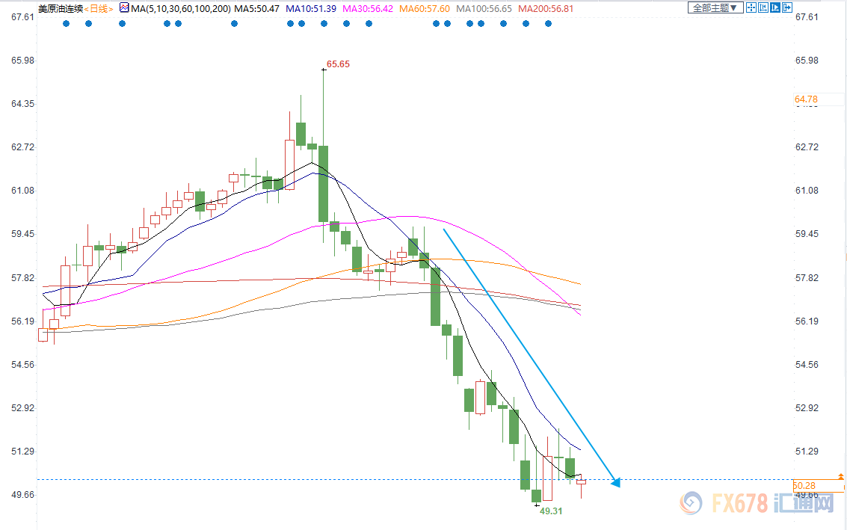This screenshot has height=530, width=847.
Task: Click the orange double-up arrow above 50.28
Action: click(x=842, y=476)
